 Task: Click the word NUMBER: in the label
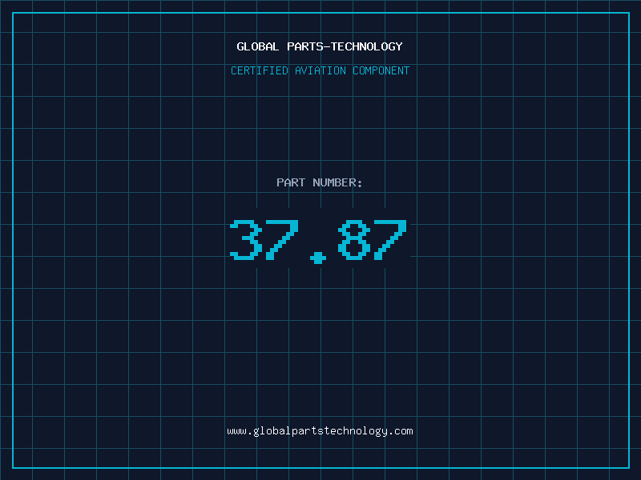pyautogui.click(x=337, y=182)
